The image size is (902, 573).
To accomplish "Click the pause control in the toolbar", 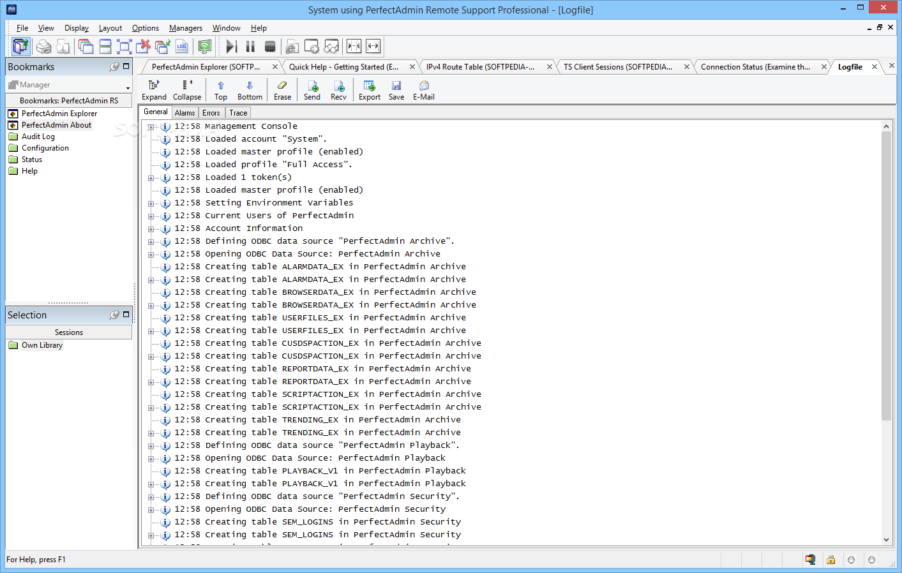I will click(250, 47).
